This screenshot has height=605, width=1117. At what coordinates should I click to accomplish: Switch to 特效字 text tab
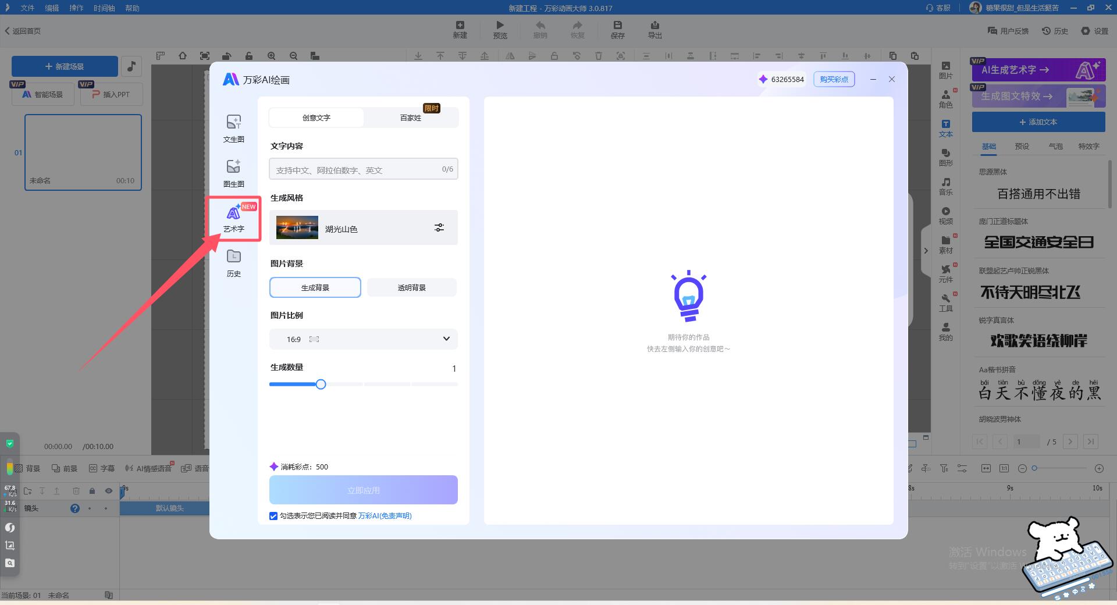click(1088, 147)
